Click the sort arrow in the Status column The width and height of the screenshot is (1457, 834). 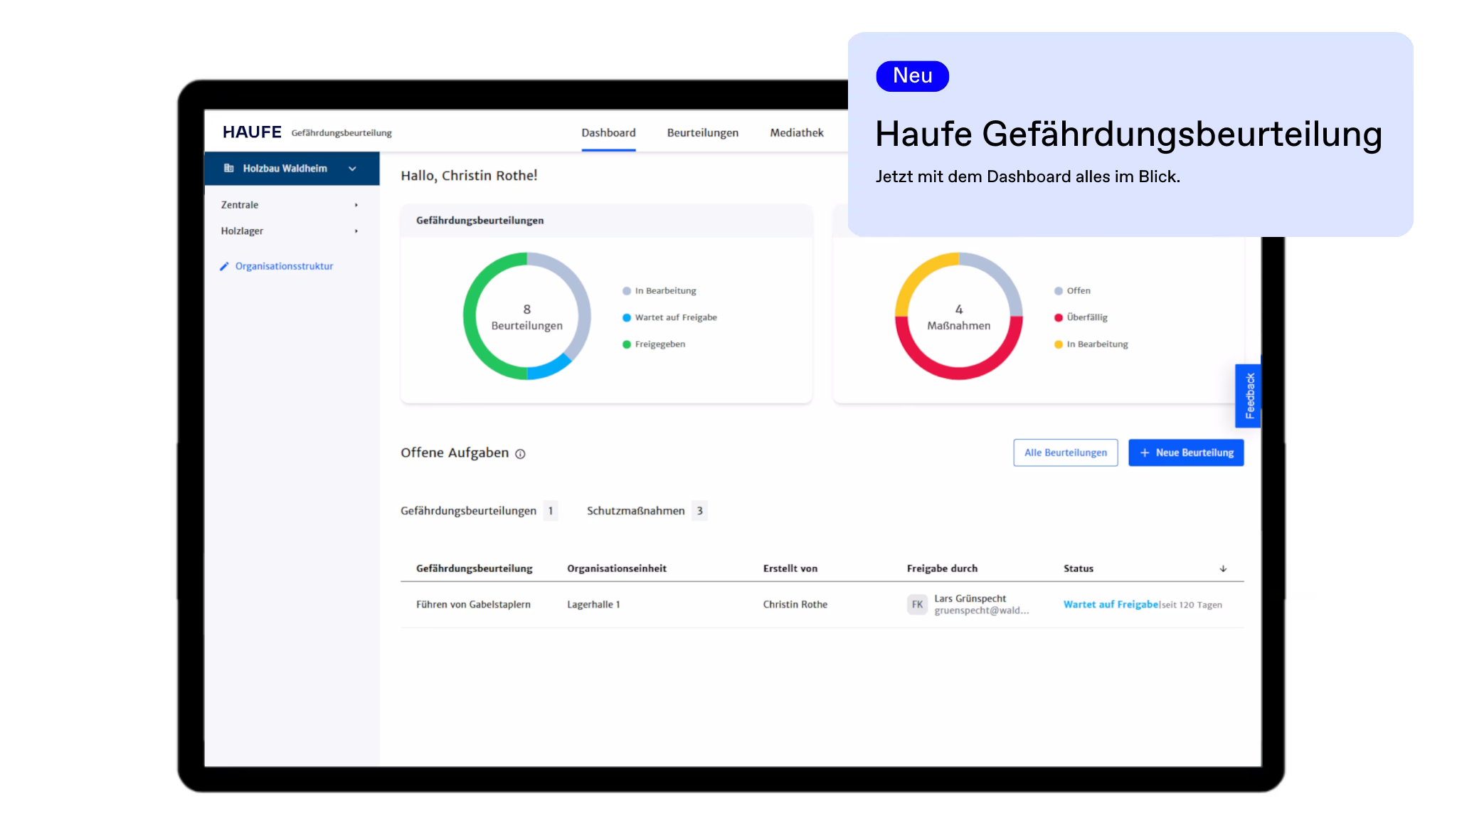tap(1223, 569)
